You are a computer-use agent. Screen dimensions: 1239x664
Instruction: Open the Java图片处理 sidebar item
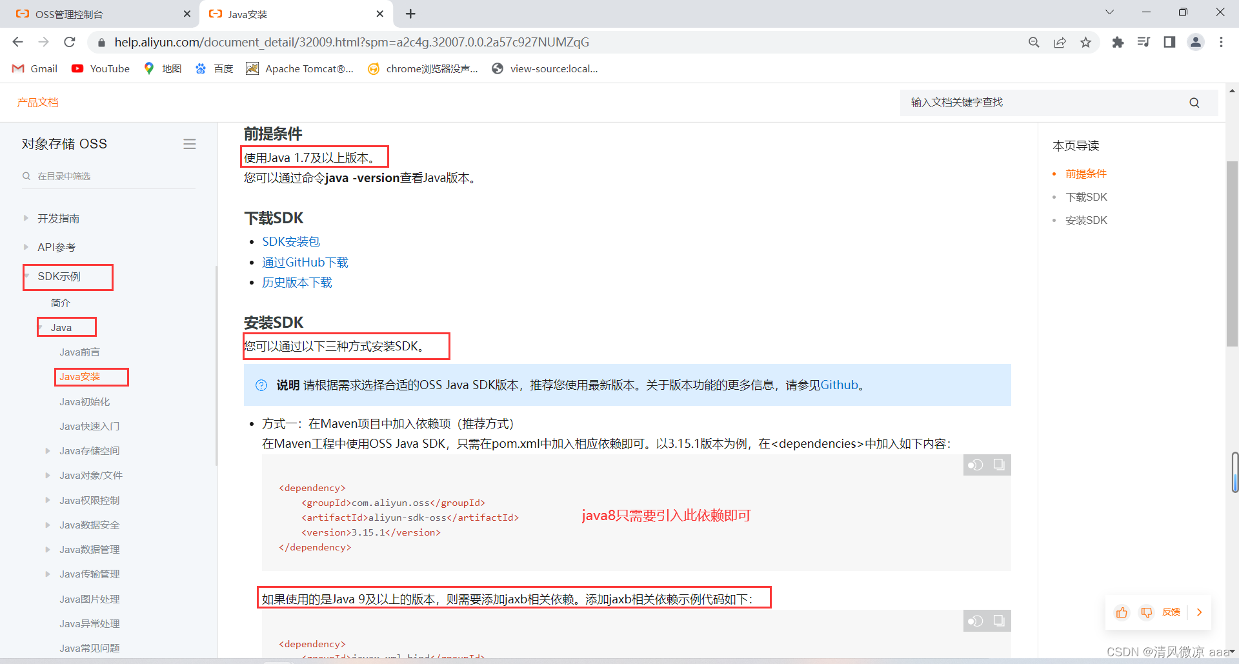point(89,599)
